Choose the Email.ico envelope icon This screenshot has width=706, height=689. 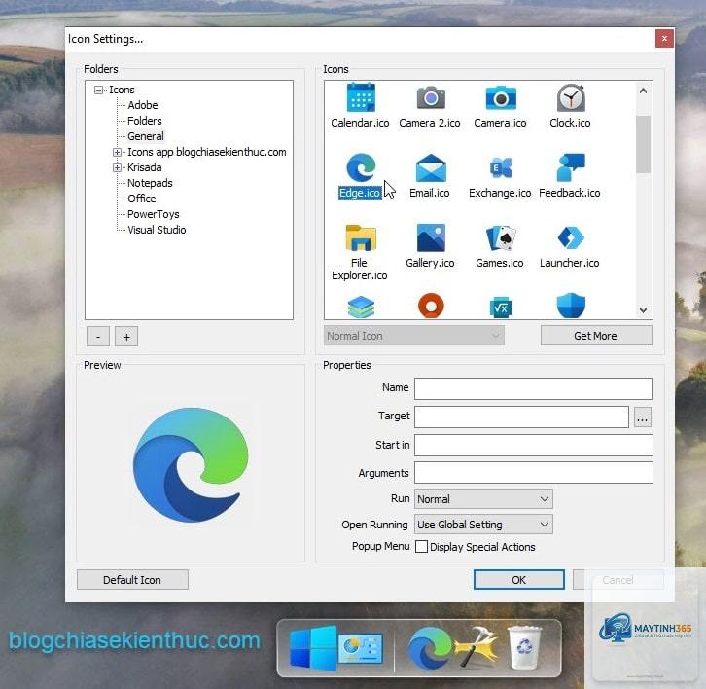pyautogui.click(x=431, y=167)
